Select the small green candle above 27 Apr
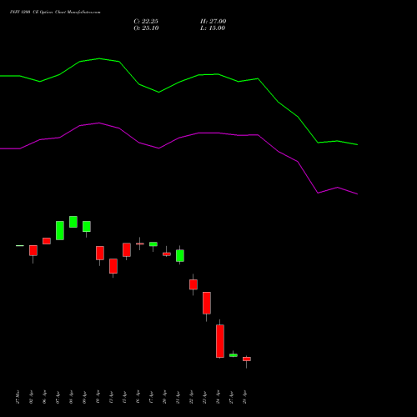 (234, 355)
